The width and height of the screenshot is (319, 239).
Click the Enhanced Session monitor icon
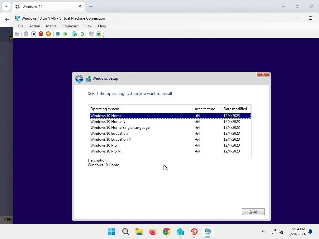point(92,34)
